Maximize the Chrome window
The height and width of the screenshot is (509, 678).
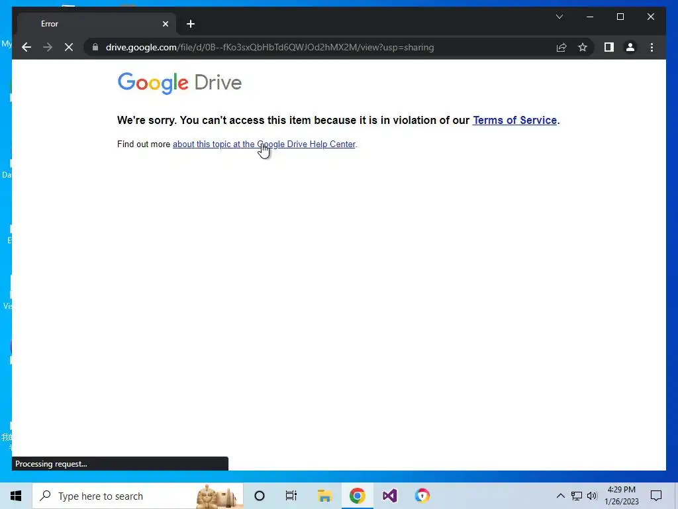(620, 17)
